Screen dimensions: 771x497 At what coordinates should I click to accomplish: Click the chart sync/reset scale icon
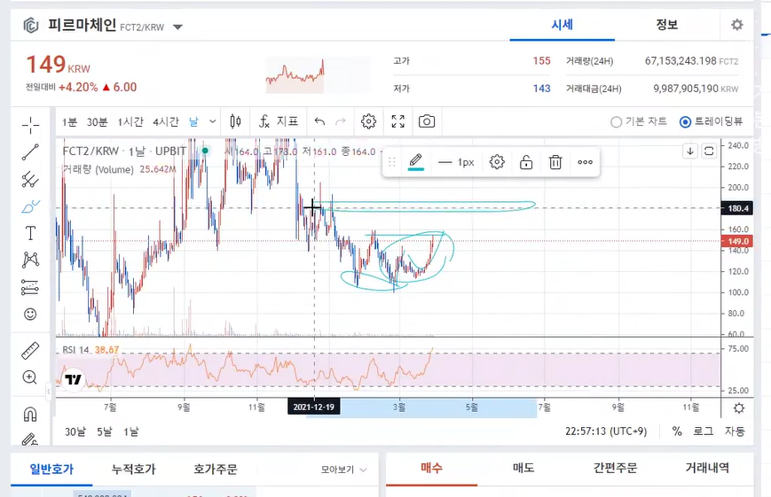[709, 151]
